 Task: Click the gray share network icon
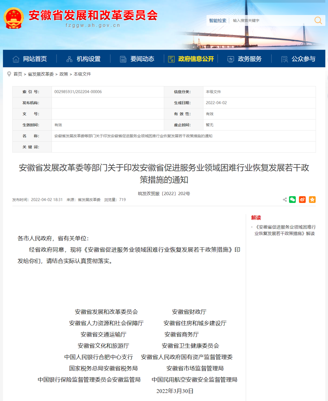(x=284, y=200)
